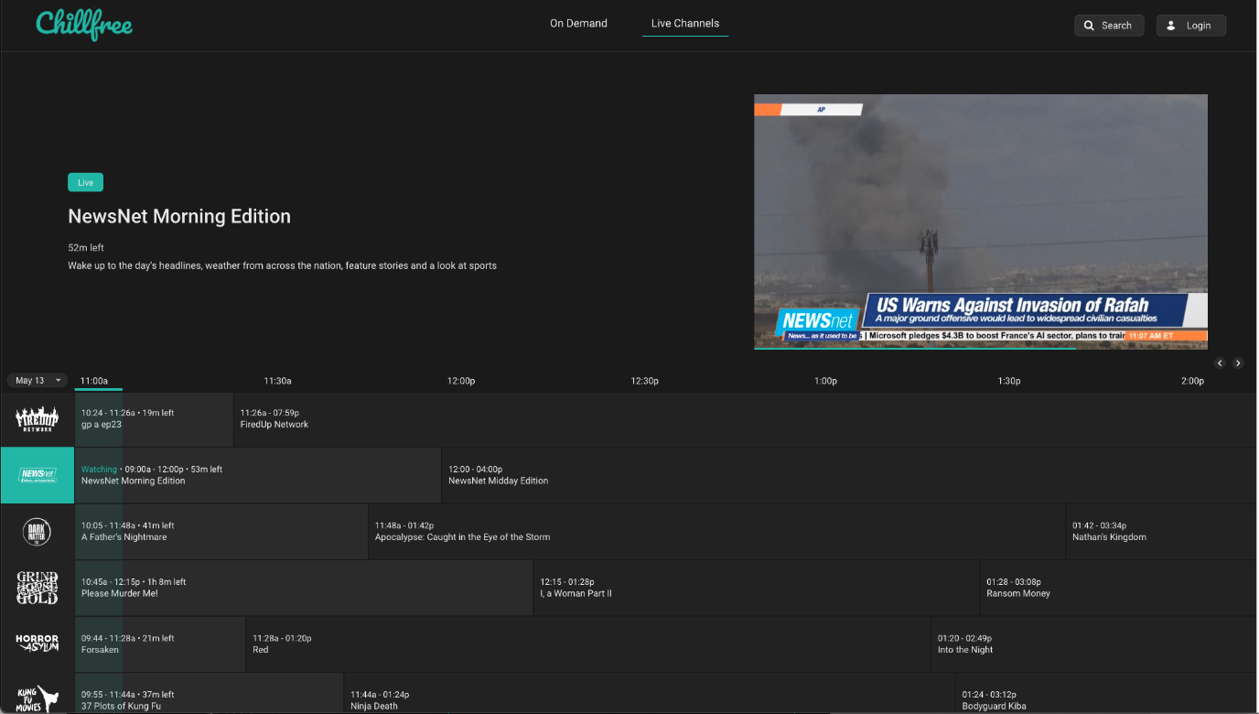
Task: Click the 12:00p timeline marker
Action: pos(461,381)
